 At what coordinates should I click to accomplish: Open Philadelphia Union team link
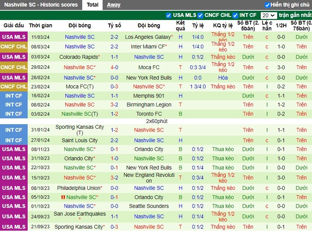pos(80,188)
